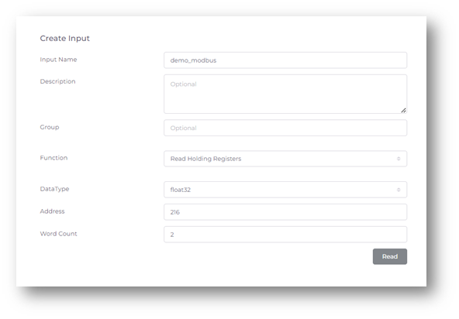Click the Read button
This screenshot has width=459, height=319.
[x=390, y=256]
